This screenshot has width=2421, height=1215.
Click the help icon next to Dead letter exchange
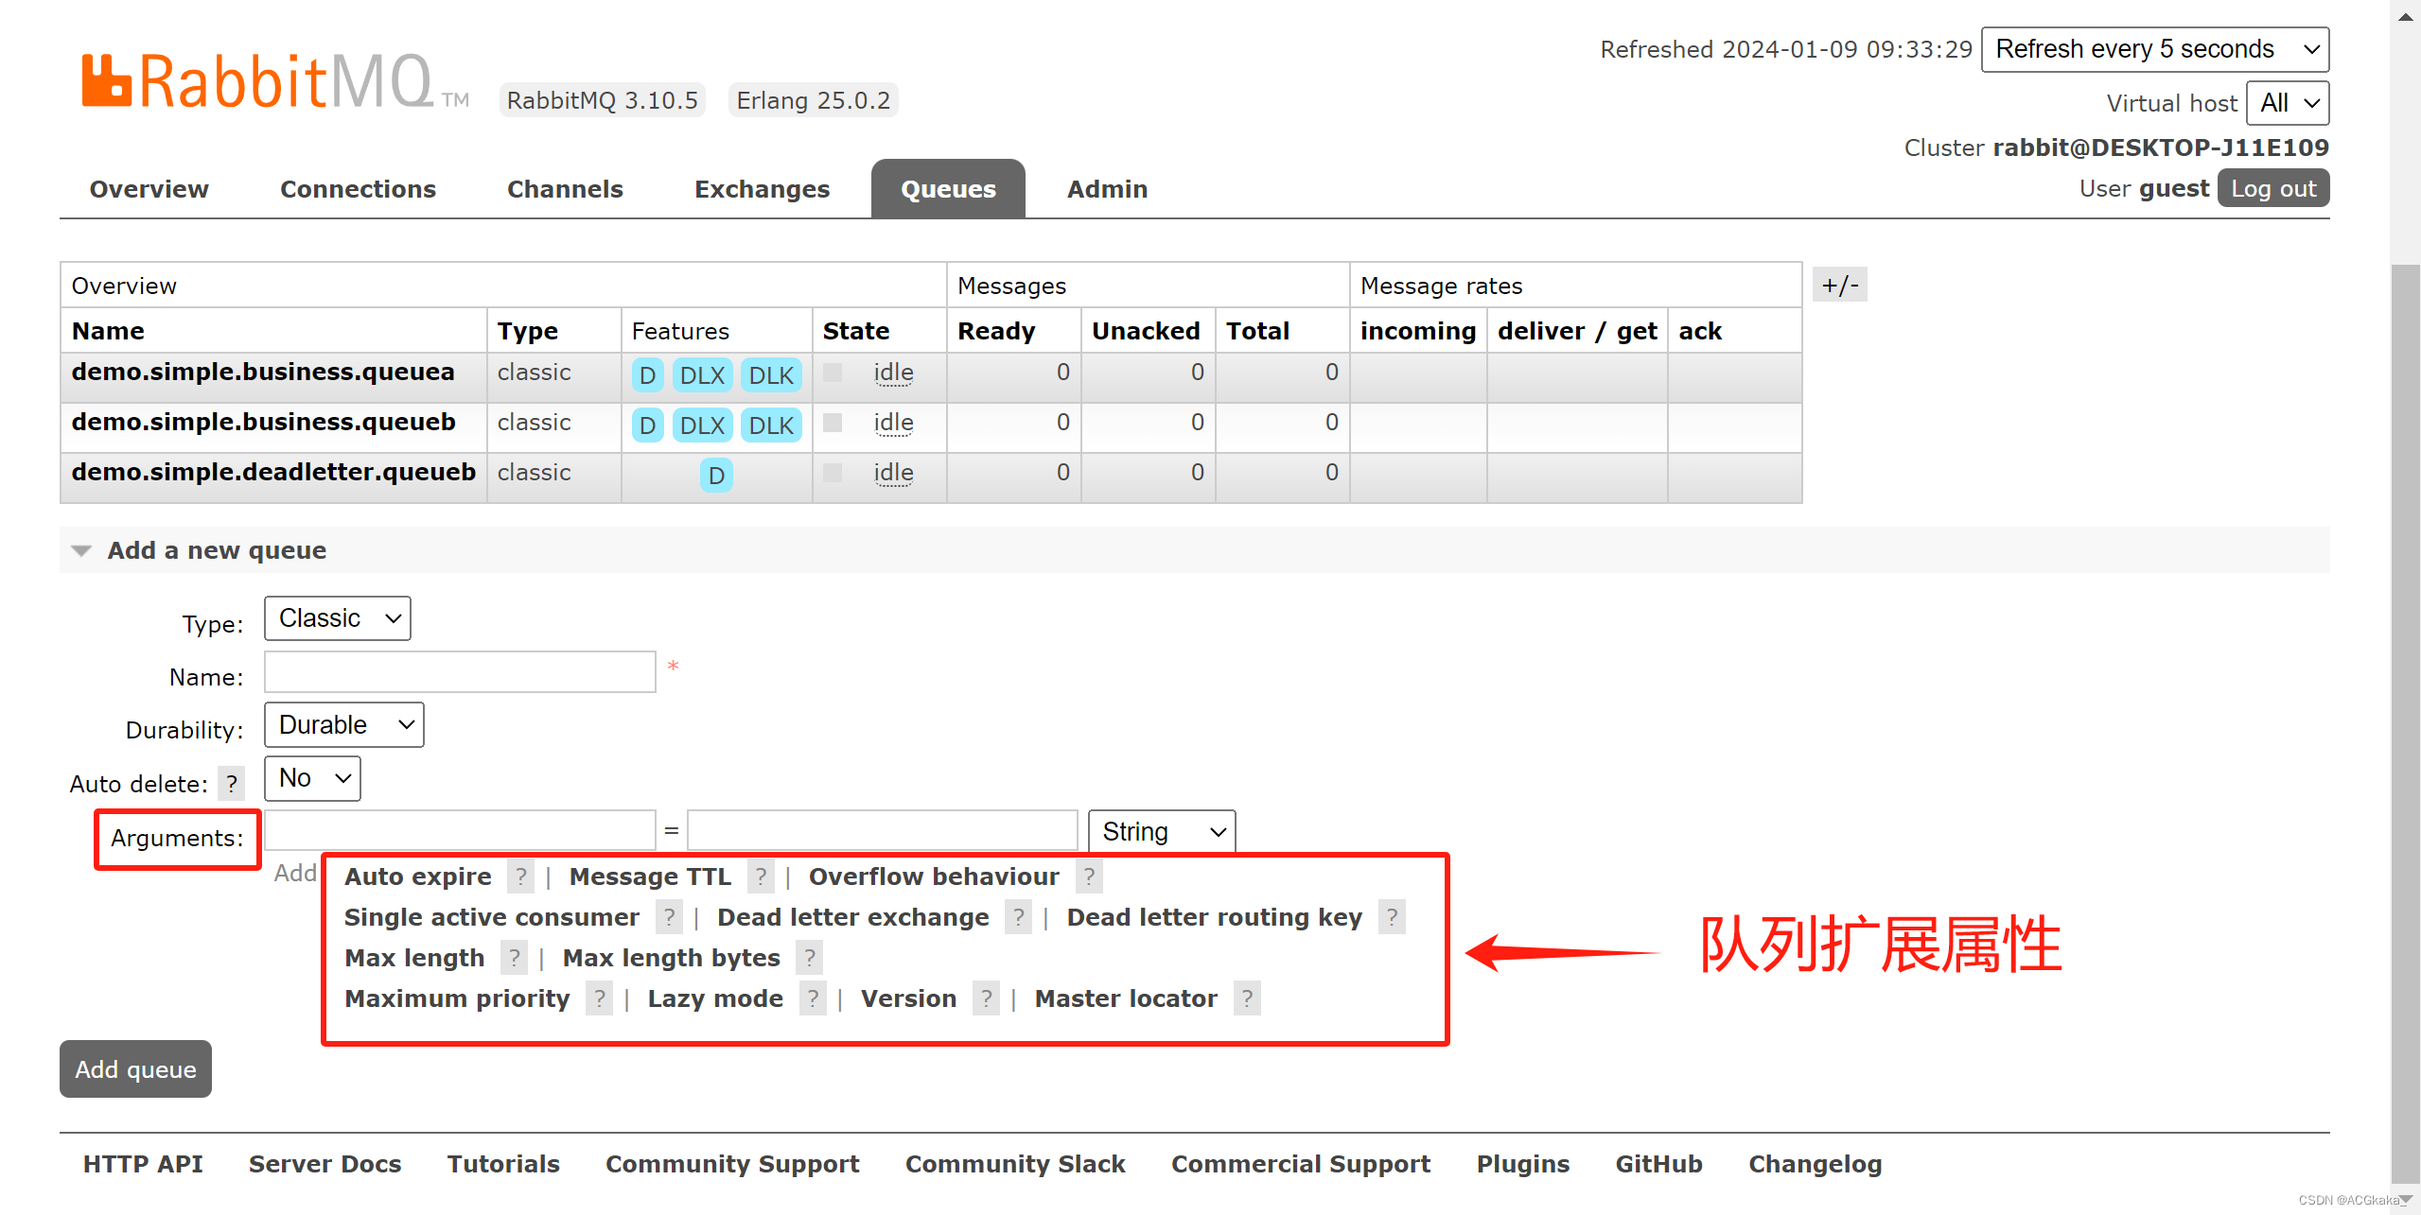pyautogui.click(x=1018, y=916)
